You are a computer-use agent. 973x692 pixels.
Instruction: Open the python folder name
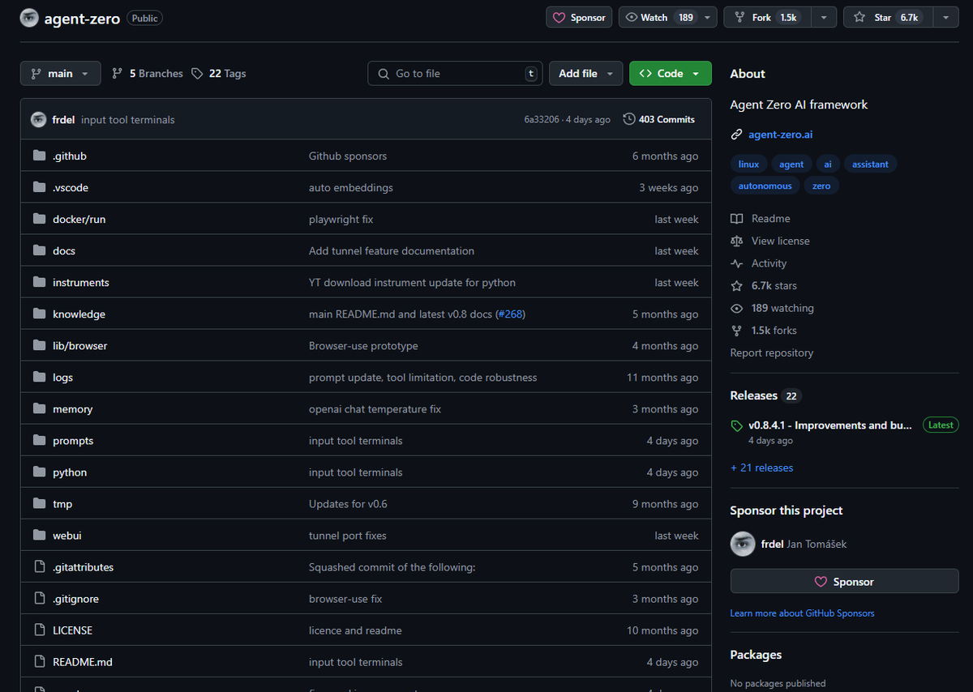pyautogui.click(x=70, y=472)
